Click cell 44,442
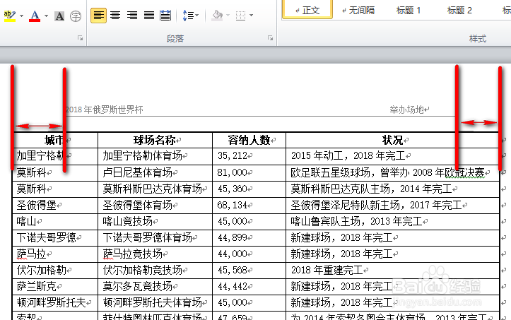 [249, 287]
